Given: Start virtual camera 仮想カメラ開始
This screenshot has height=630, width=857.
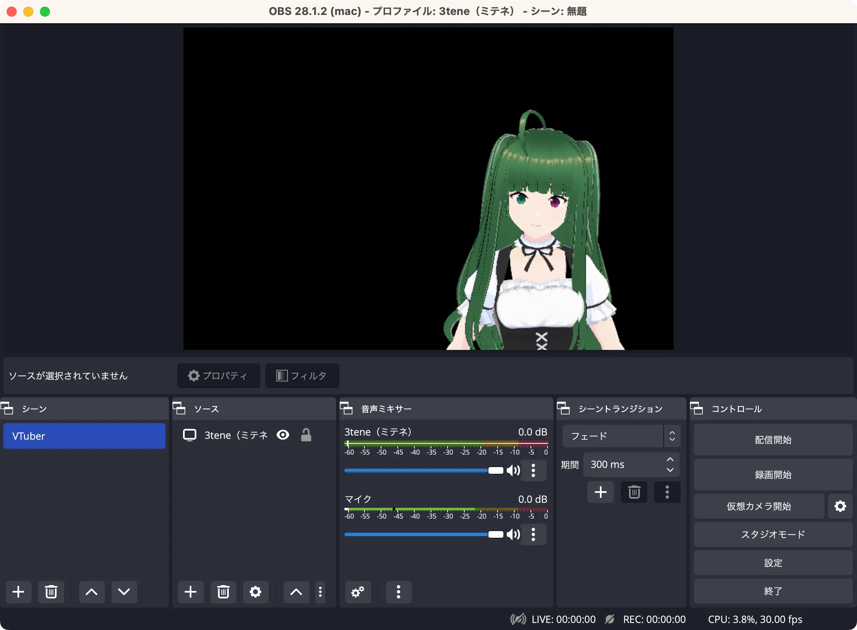Looking at the screenshot, I should pyautogui.click(x=759, y=506).
